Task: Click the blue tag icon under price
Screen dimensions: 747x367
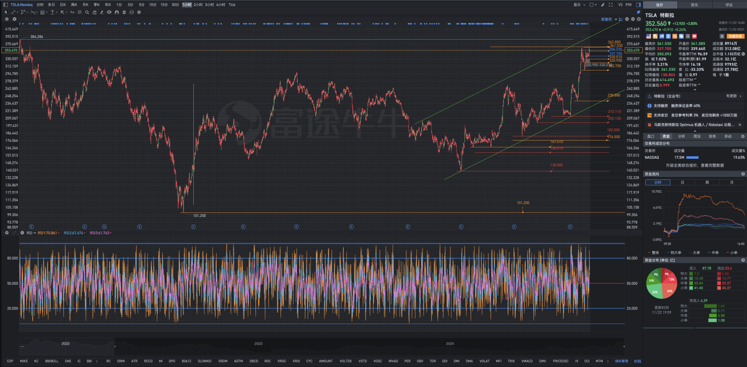Action: tap(681, 36)
